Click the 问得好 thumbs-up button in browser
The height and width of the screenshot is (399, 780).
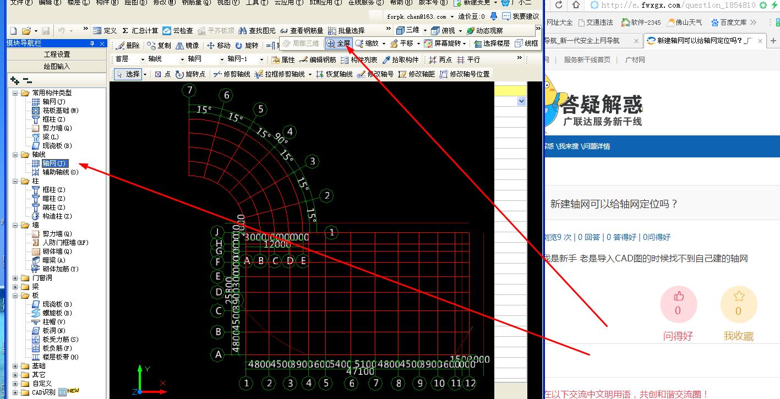678,304
